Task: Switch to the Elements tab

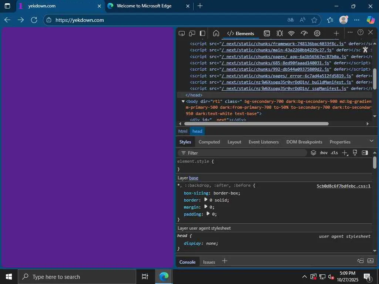Action: pyautogui.click(x=241, y=34)
